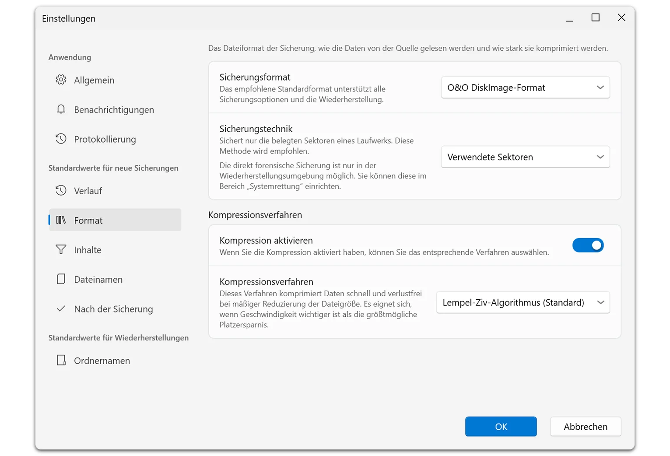Click the Standardwerte für neue Sicherungen header
The image size is (670, 456).
(x=113, y=168)
